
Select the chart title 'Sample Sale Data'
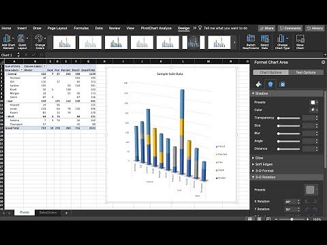(170, 73)
